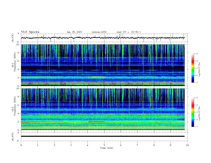This screenshot has height=163, width=211.
Task: Click time axis tick label '3'
Action: click(71, 145)
